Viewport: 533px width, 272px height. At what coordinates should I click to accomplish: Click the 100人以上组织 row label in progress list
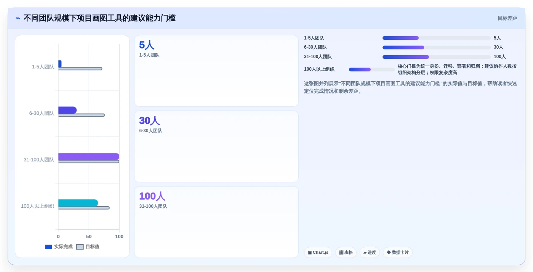319,70
